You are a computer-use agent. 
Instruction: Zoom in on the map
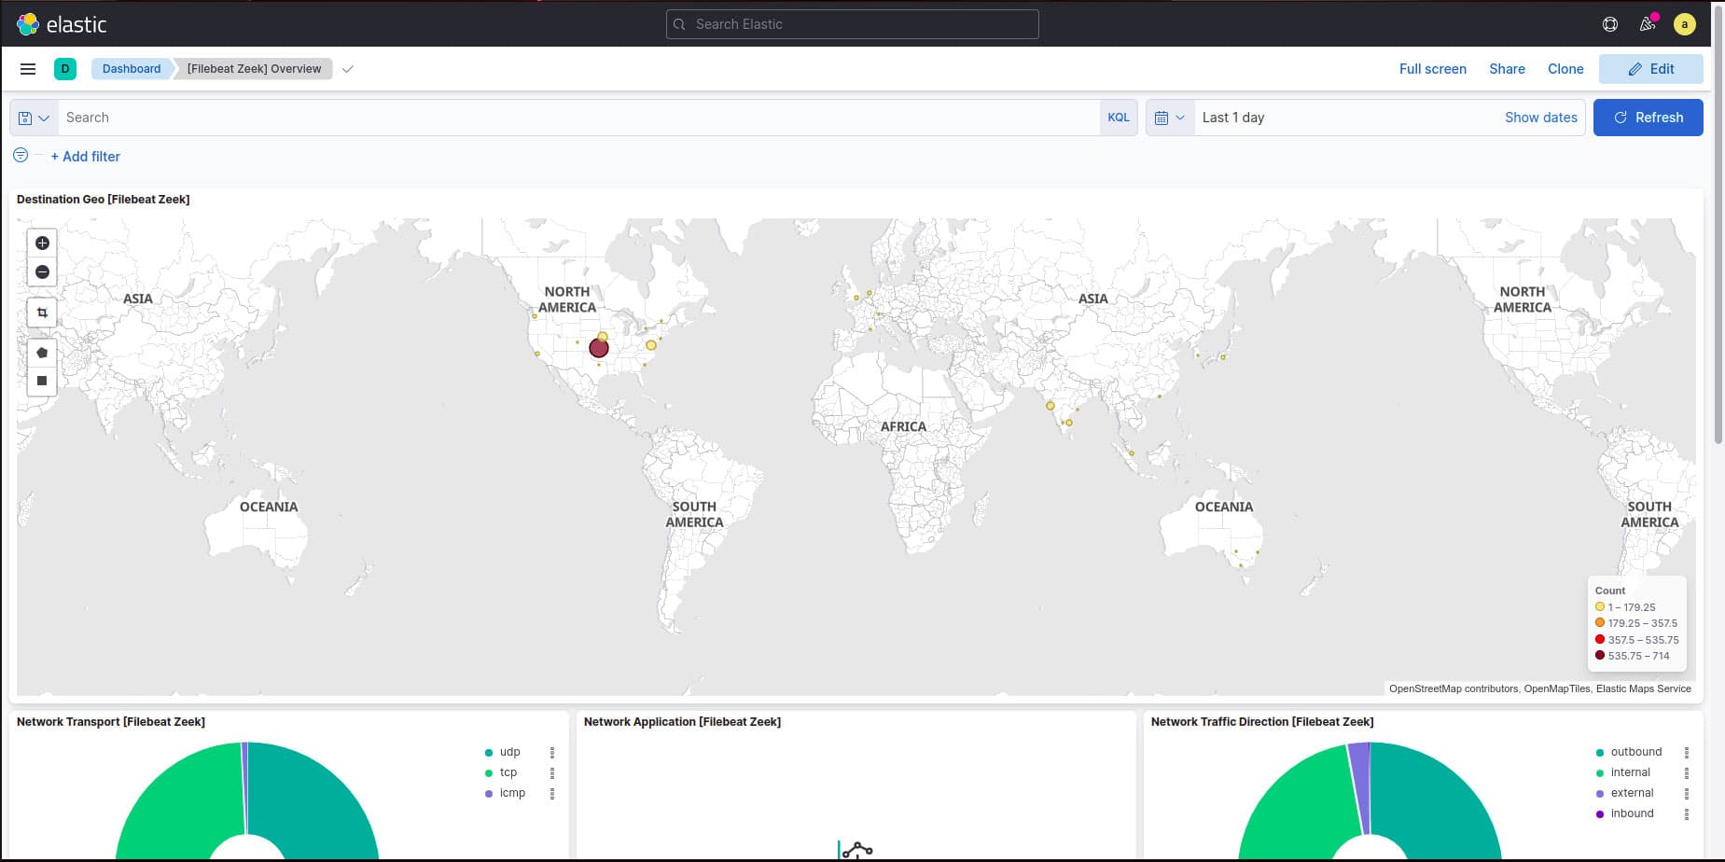42,243
